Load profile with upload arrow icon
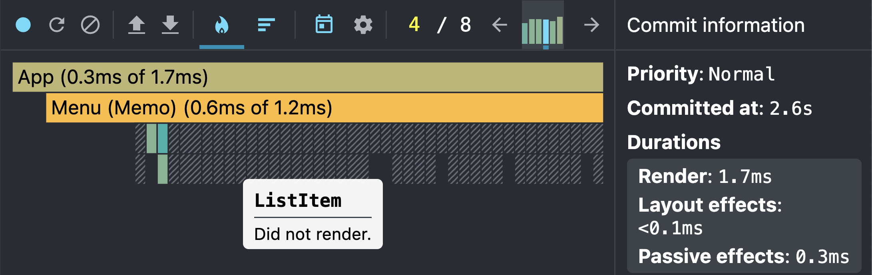Image resolution: width=872 pixels, height=275 pixels. pos(137,25)
